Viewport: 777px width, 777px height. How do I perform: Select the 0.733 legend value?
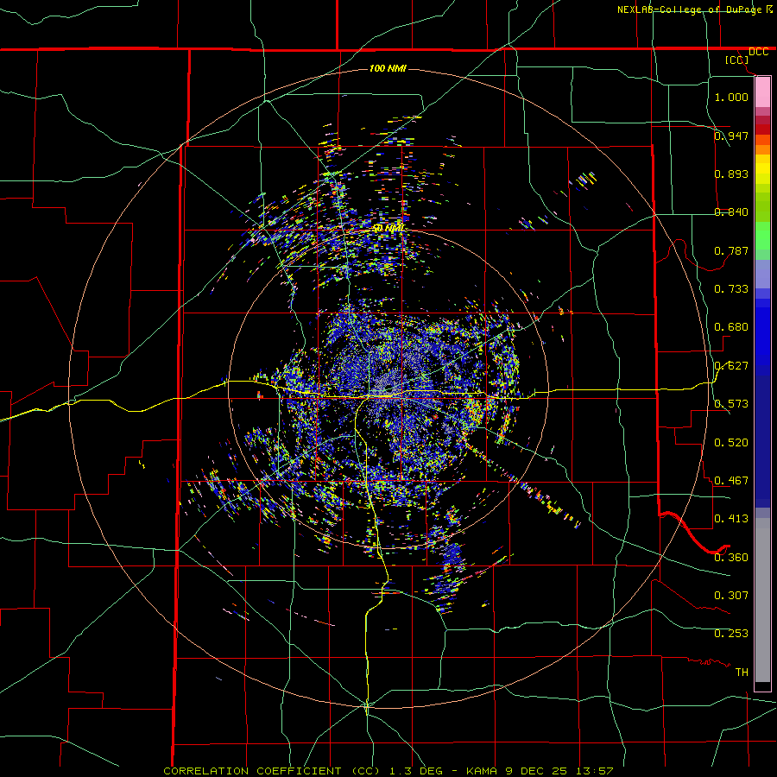point(731,288)
